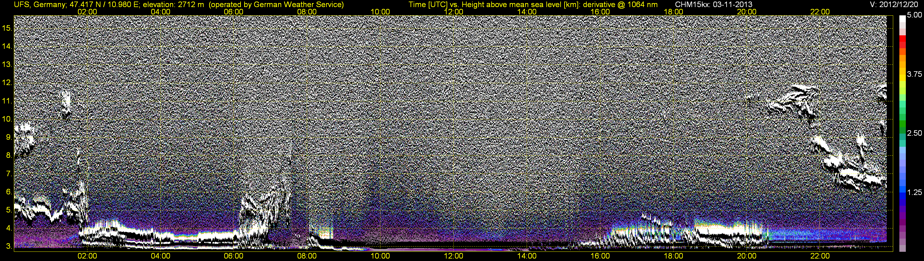Click the 08:00 label on top axis
This screenshot has width=924, height=261.
pyautogui.click(x=307, y=12)
